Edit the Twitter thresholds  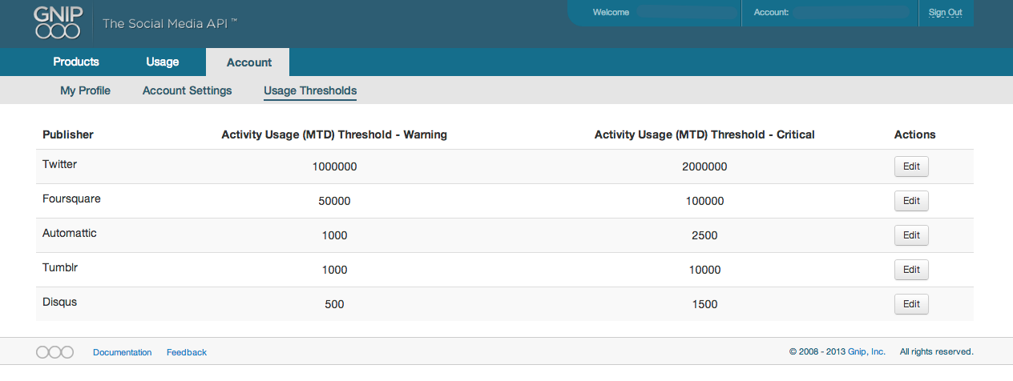pos(911,166)
